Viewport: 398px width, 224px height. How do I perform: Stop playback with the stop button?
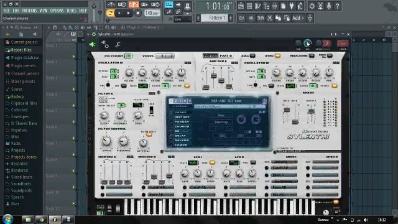click(128, 13)
